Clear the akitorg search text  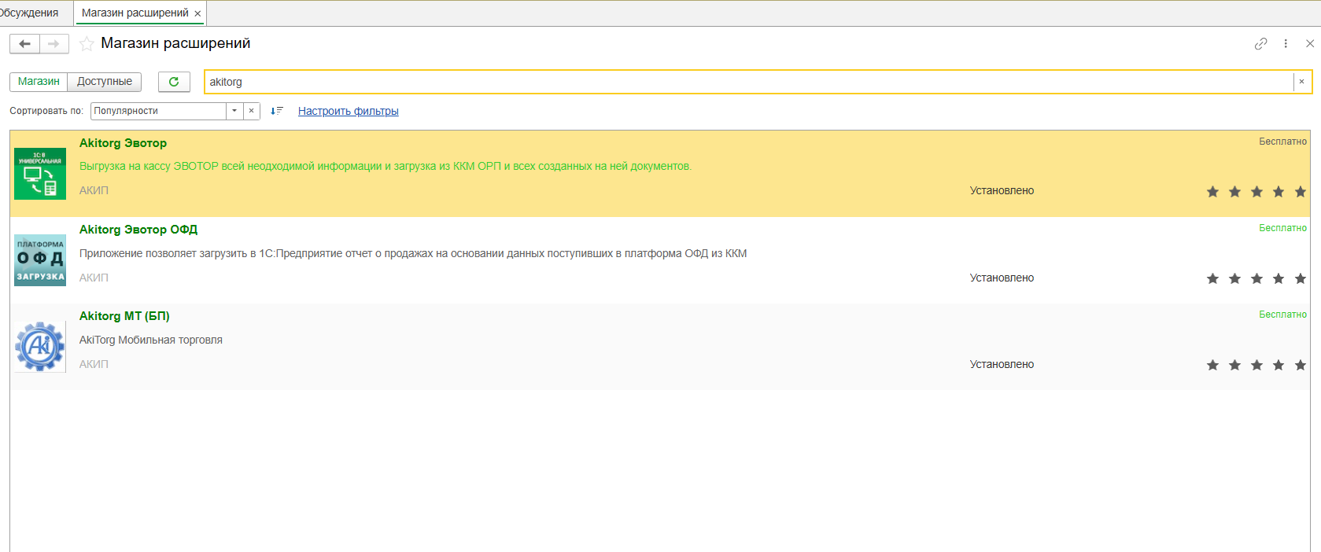click(1301, 82)
